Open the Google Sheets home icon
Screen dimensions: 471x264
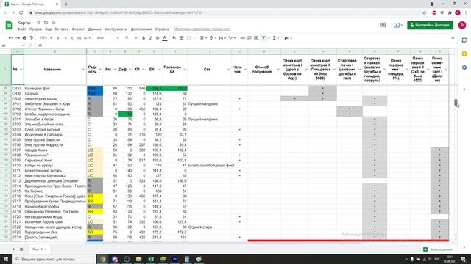(9, 25)
